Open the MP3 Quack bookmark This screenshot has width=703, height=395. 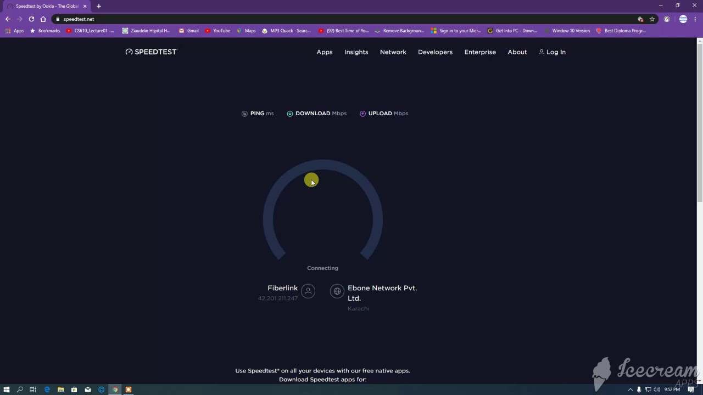pyautogui.click(x=287, y=31)
